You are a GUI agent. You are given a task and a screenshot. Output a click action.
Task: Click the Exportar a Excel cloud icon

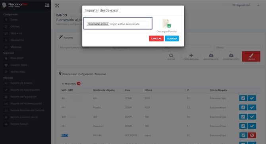(x=231, y=55)
